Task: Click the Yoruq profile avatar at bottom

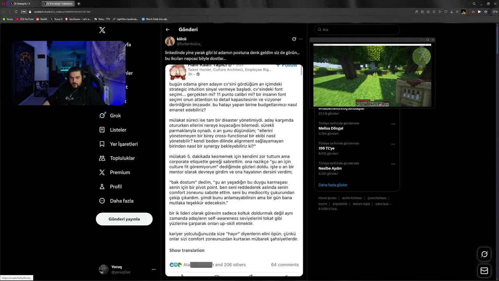Action: pyautogui.click(x=103, y=269)
